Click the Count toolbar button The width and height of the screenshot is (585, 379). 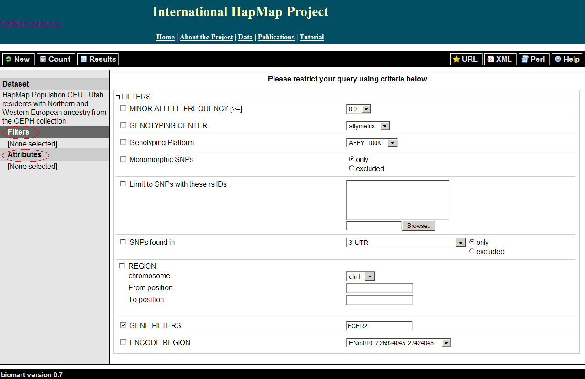(55, 59)
